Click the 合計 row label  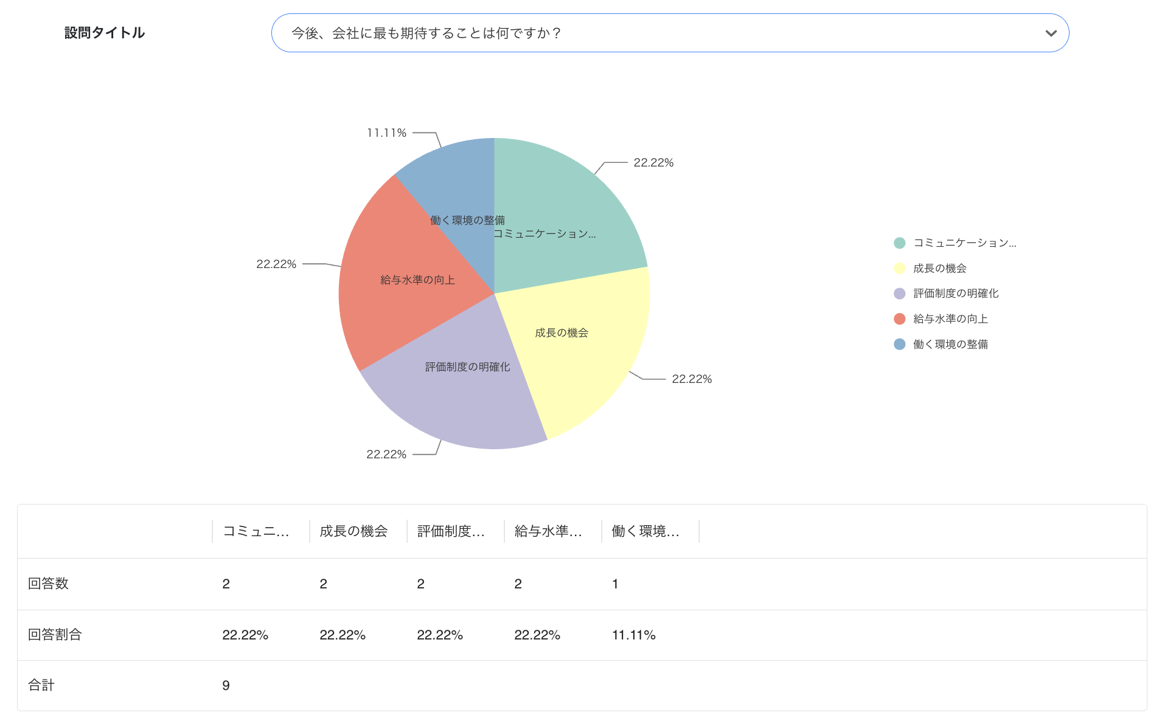click(41, 685)
